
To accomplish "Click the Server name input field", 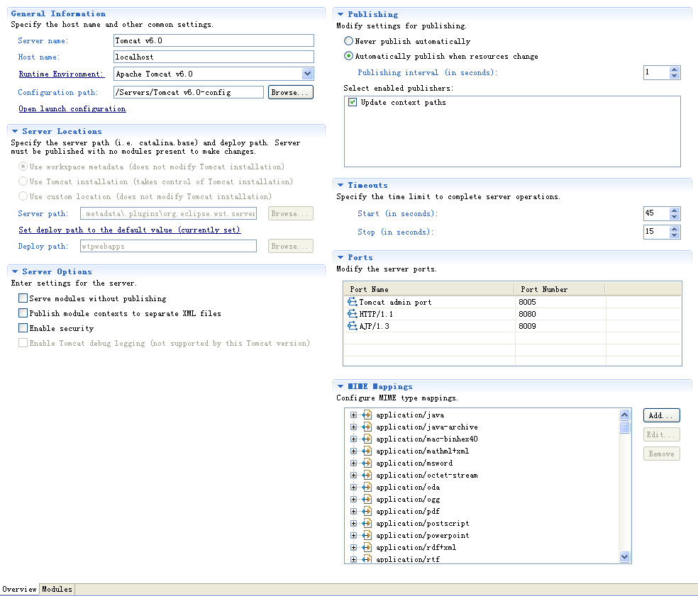I will click(214, 40).
